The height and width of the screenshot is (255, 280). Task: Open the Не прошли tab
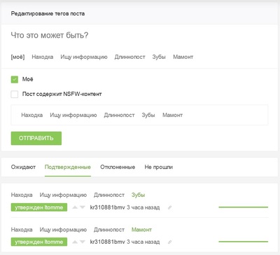pos(159,167)
